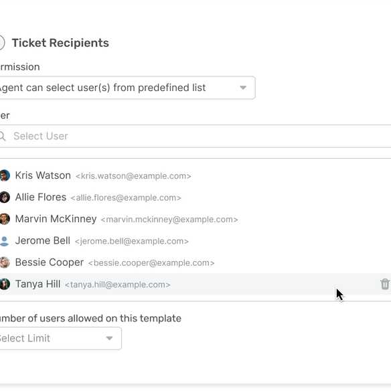Image resolution: width=391 pixels, height=391 pixels.
Task: Select Jerome Bell list entry
Action: pyautogui.click(x=195, y=240)
